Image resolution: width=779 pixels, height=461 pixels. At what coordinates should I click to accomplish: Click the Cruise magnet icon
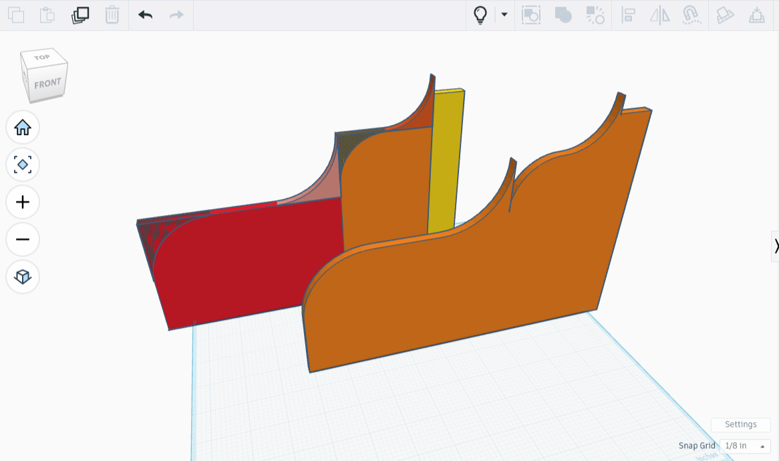point(691,15)
